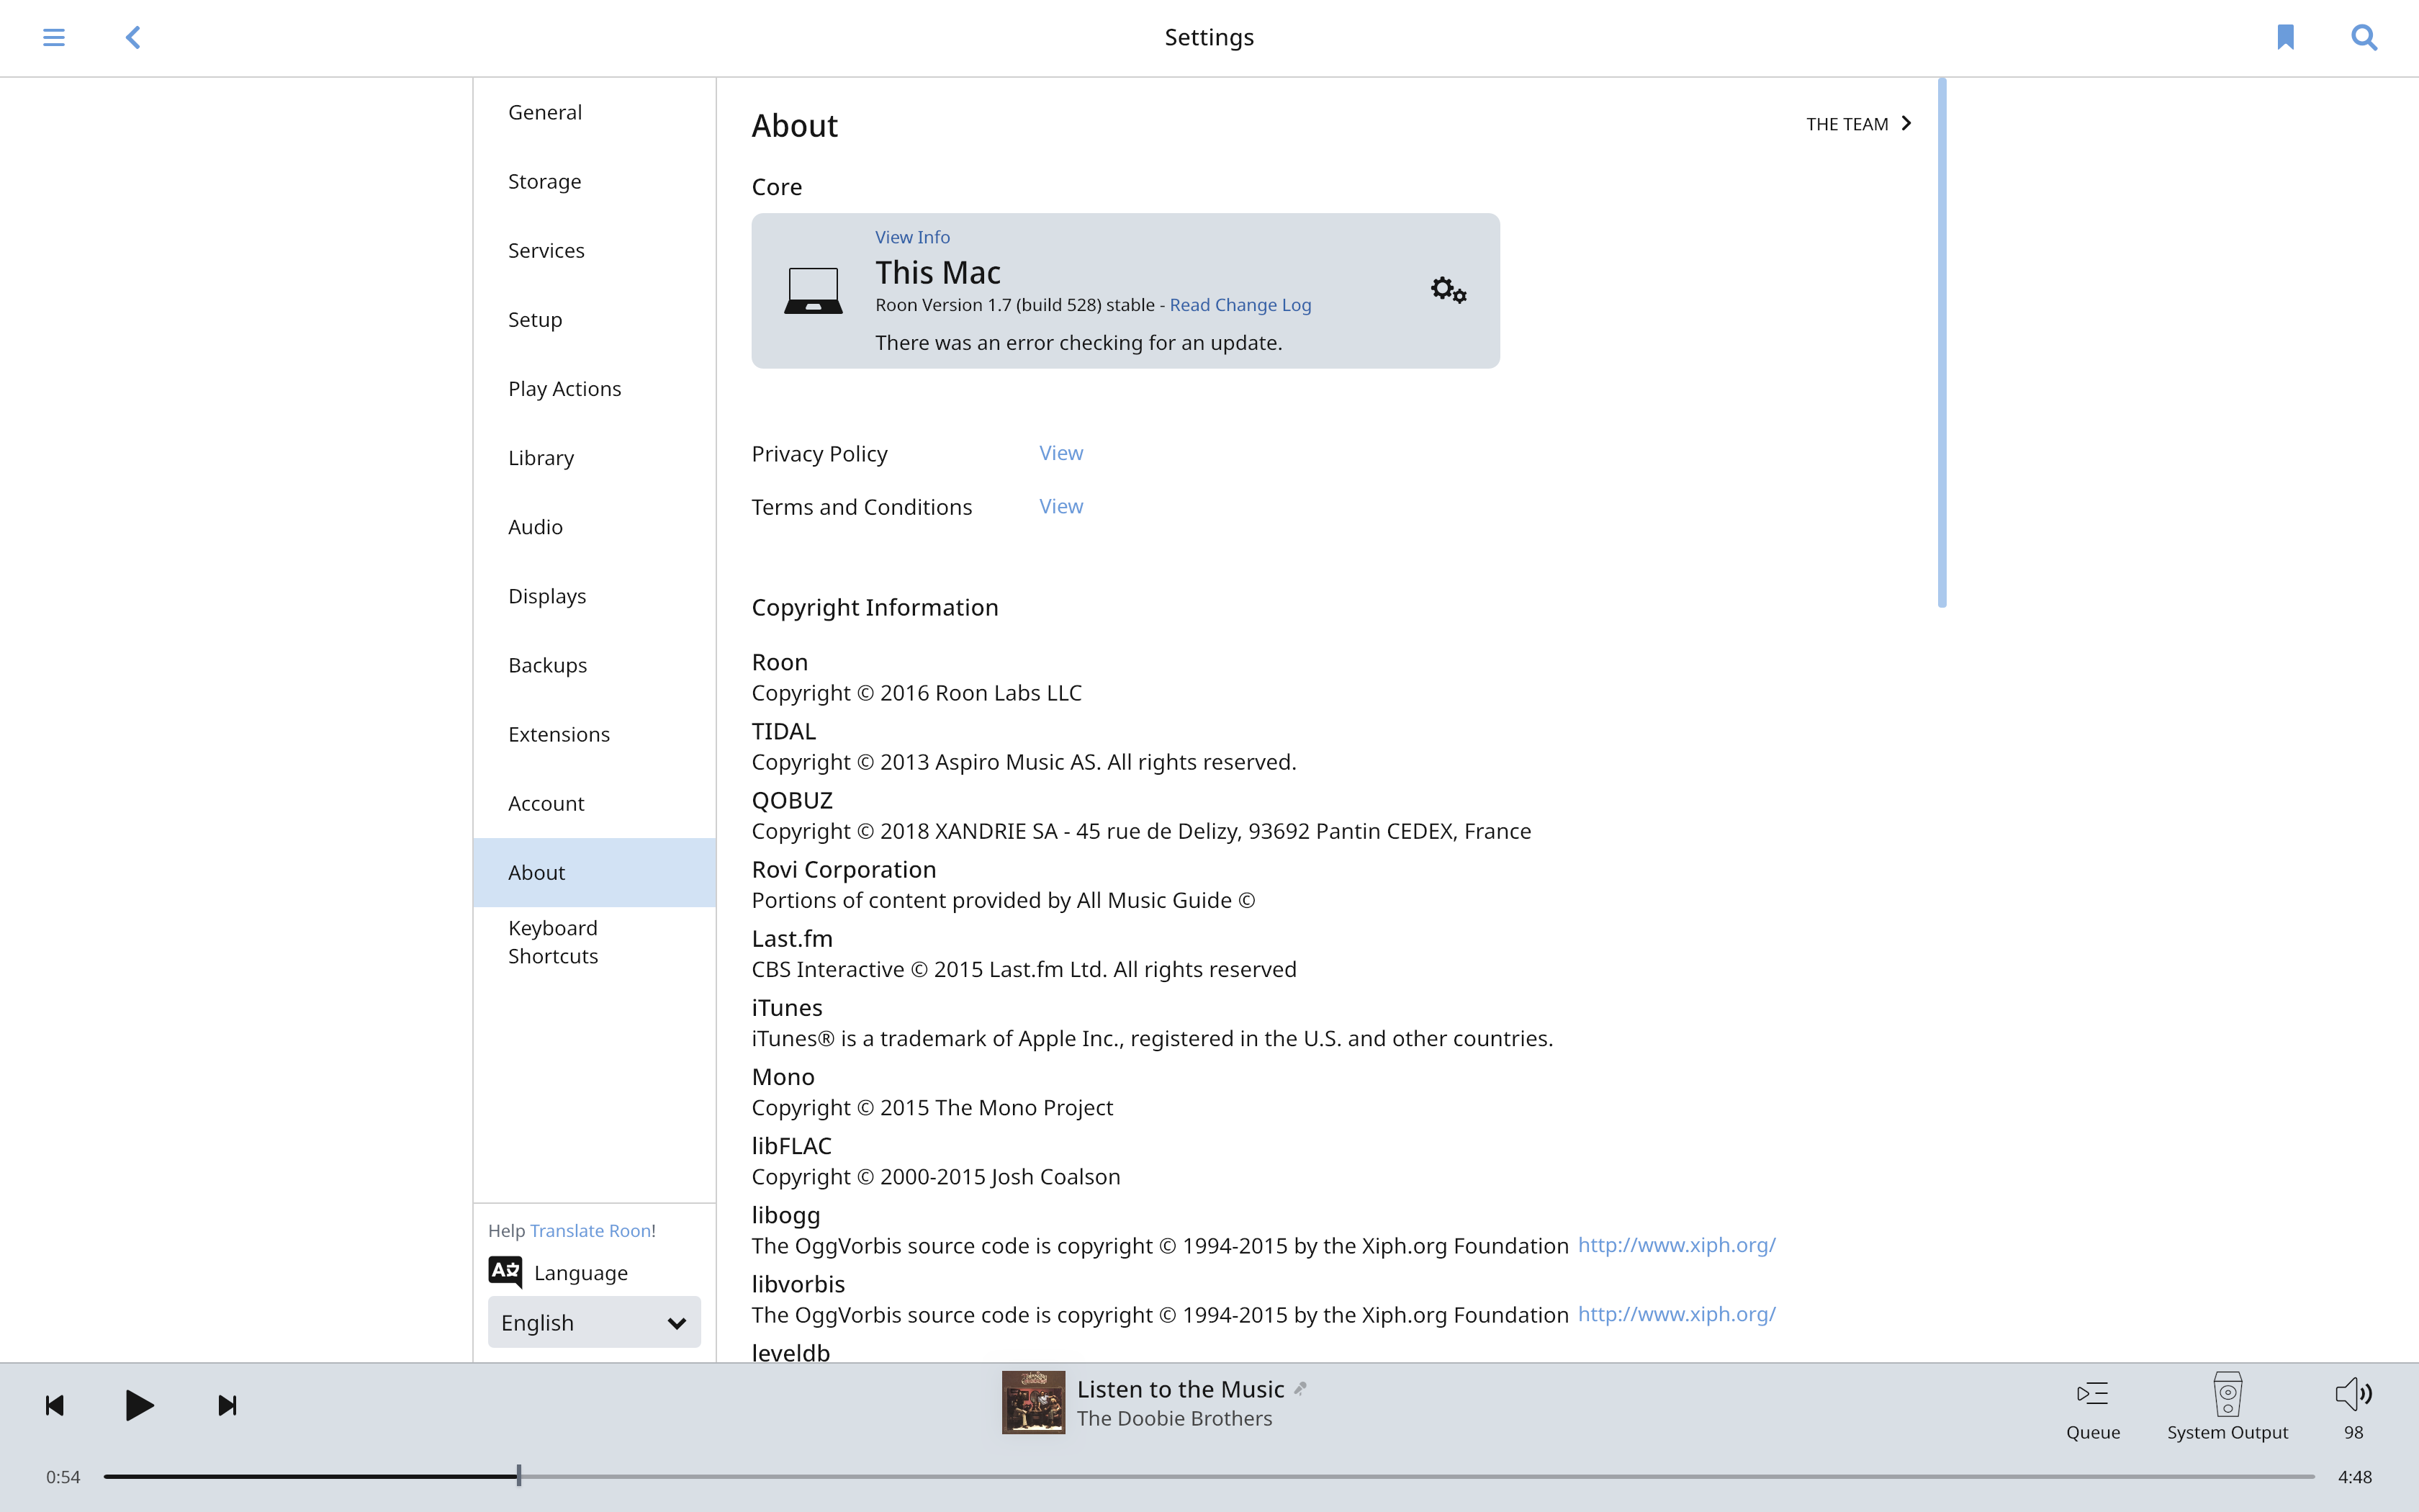Open Services settings tab
Screen dimensions: 2419x1512
(x=595, y=250)
